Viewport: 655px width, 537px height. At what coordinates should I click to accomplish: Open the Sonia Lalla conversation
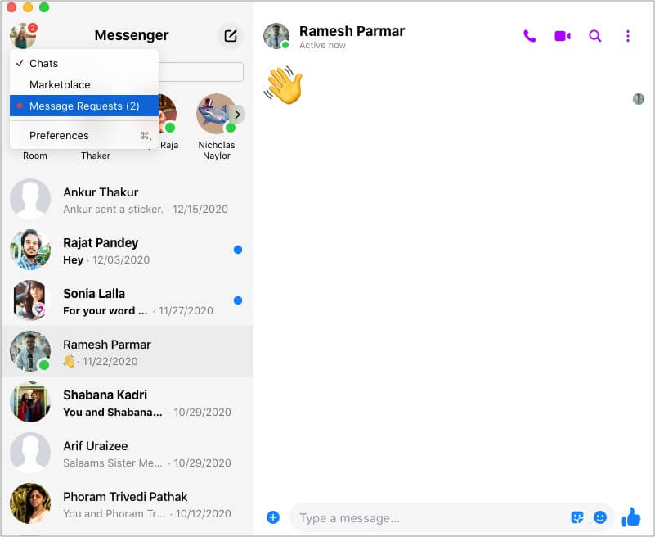[127, 301]
